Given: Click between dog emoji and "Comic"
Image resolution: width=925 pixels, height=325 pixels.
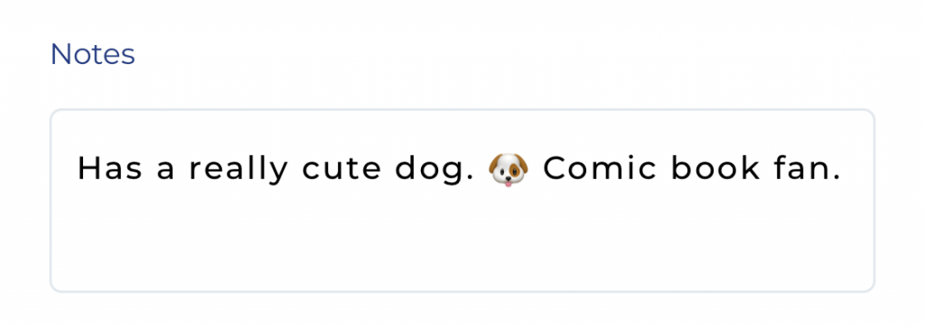Looking at the screenshot, I should [x=536, y=170].
